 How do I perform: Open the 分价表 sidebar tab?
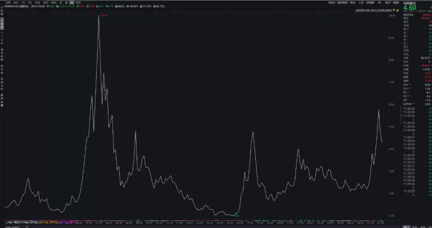click(2, 69)
